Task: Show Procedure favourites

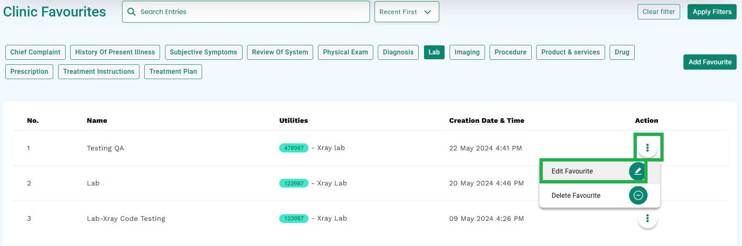Action: click(511, 52)
